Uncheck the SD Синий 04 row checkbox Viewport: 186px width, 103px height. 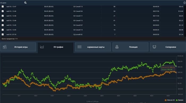(x=3, y=11)
